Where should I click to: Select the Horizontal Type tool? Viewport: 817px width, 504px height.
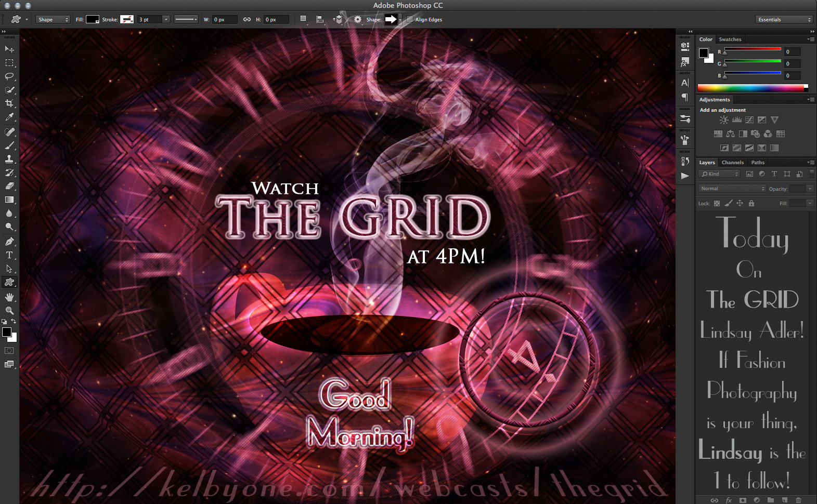point(9,255)
